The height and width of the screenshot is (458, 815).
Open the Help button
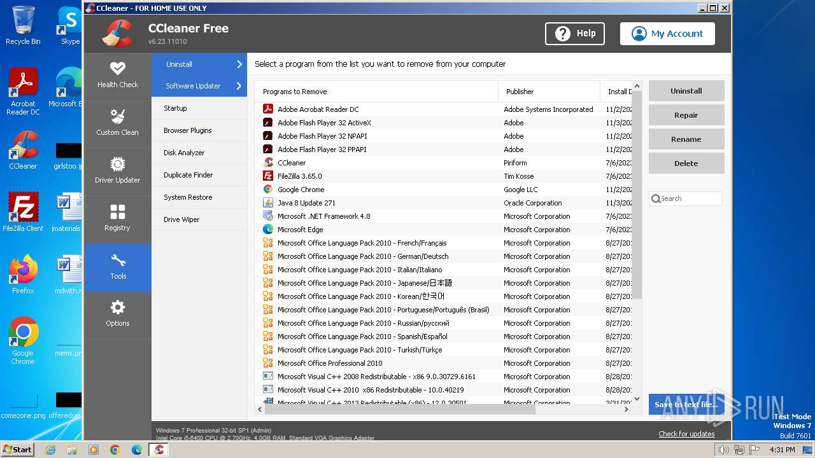click(575, 34)
